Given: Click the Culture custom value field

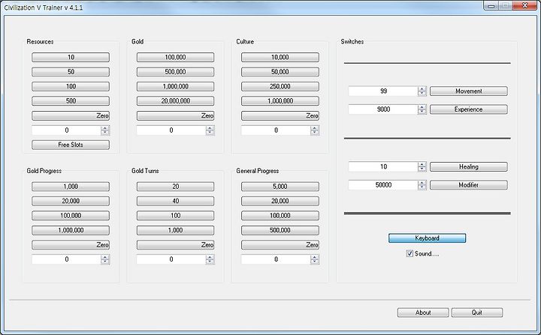Looking at the screenshot, I should (x=276, y=130).
